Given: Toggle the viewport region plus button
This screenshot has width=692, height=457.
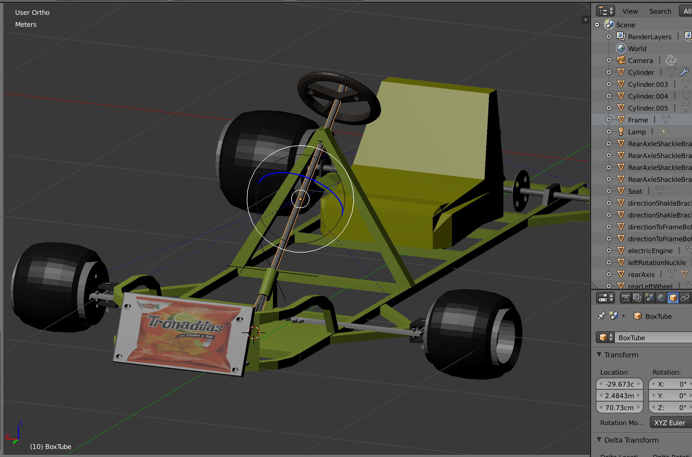Looking at the screenshot, I should [x=585, y=20].
